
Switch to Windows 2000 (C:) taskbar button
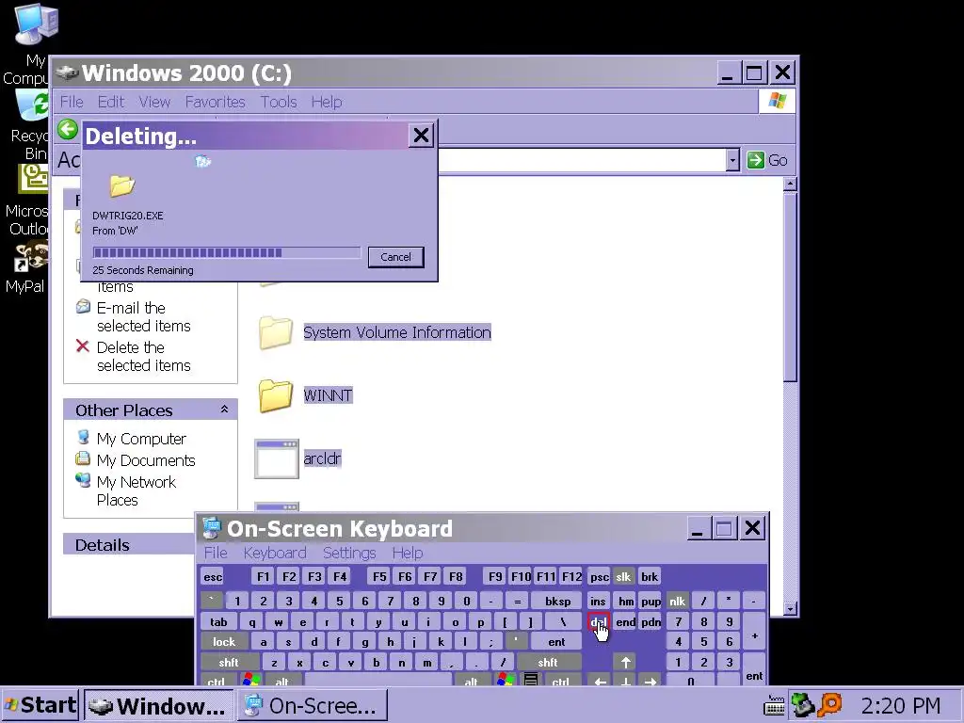[x=158, y=705]
